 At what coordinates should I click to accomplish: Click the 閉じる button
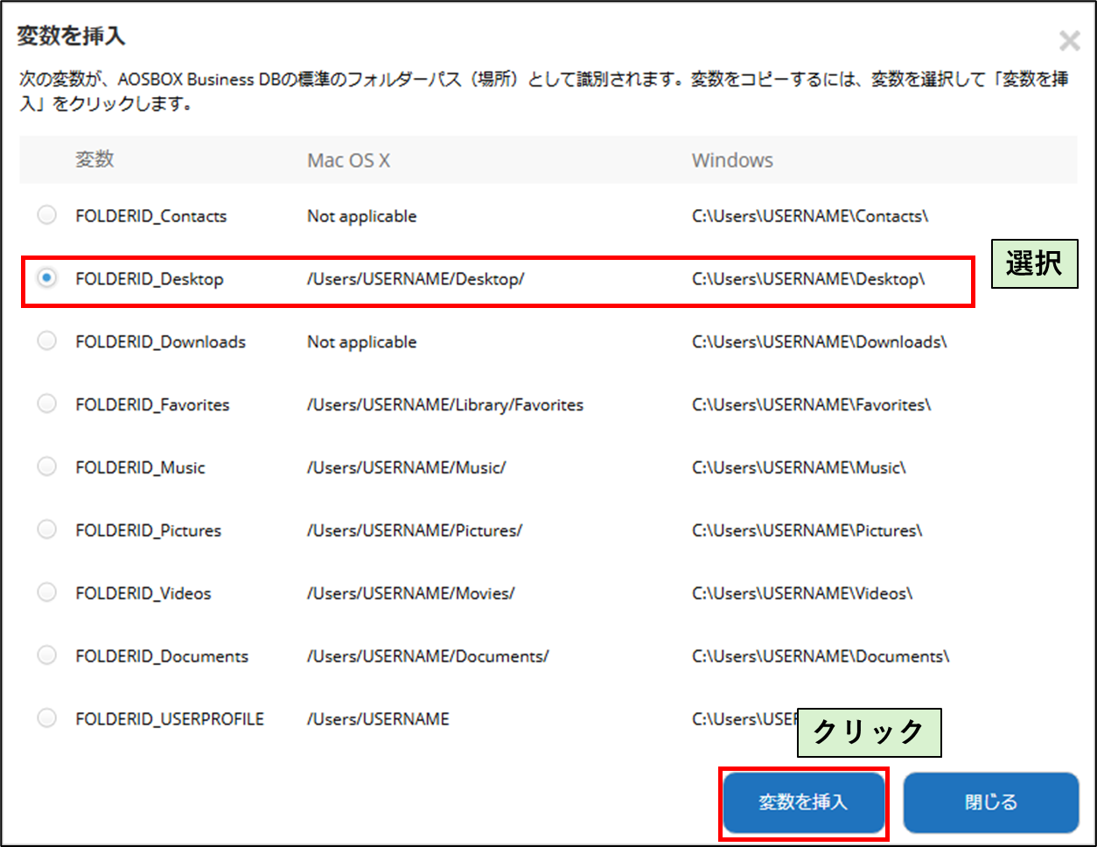click(991, 802)
